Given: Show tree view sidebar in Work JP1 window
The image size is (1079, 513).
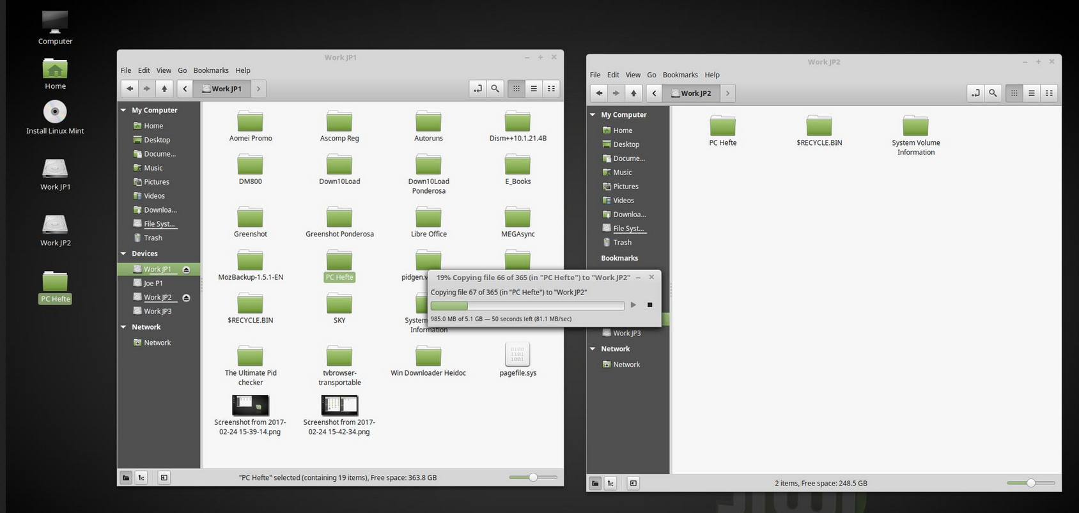Looking at the screenshot, I should coord(142,477).
